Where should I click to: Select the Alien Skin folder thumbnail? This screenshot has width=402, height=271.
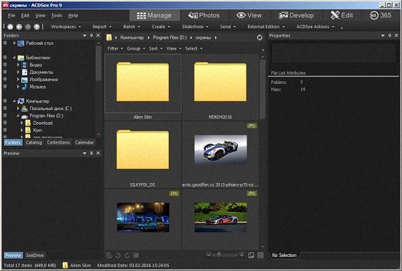pos(143,83)
